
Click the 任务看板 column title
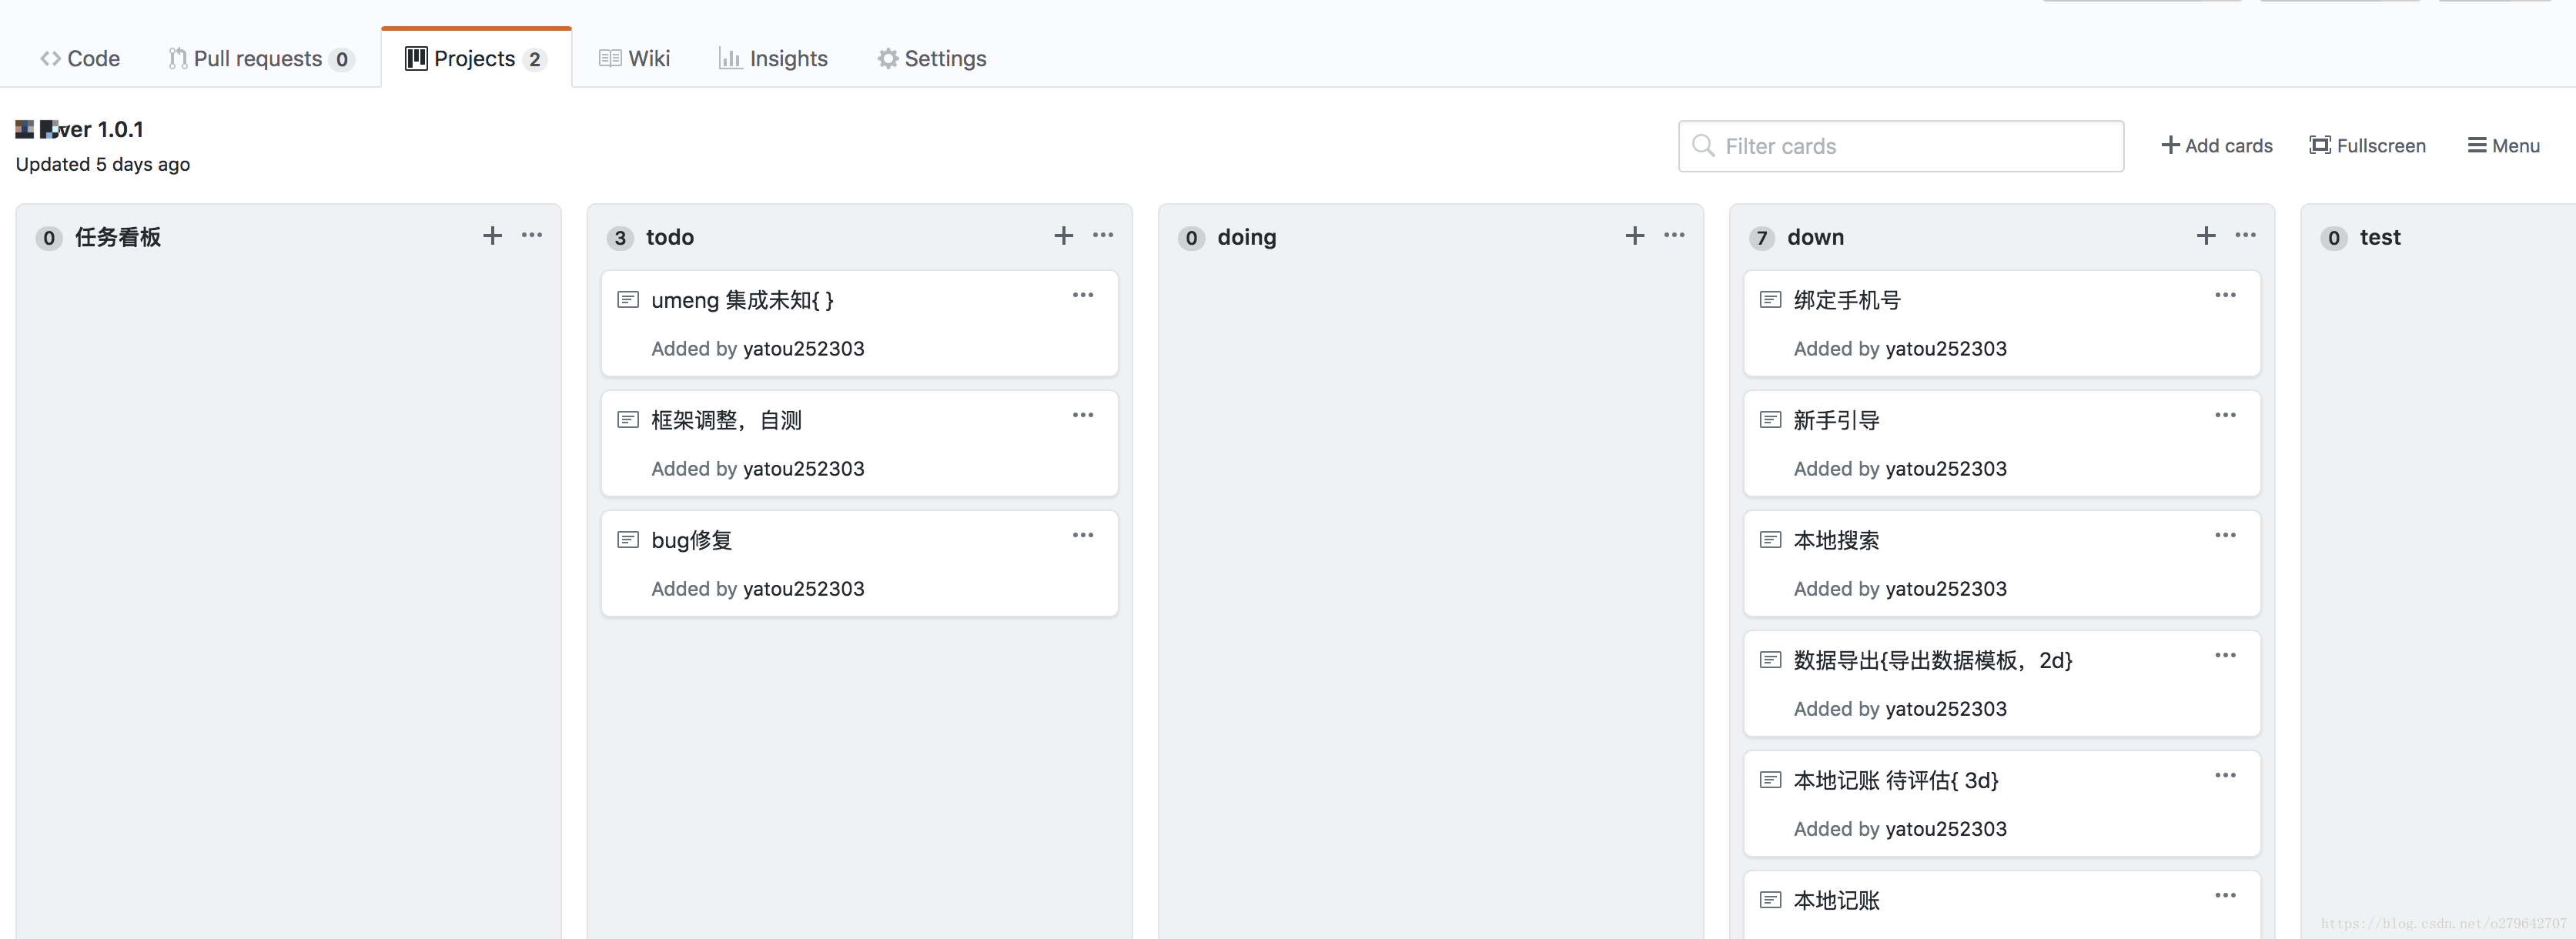pos(118,237)
